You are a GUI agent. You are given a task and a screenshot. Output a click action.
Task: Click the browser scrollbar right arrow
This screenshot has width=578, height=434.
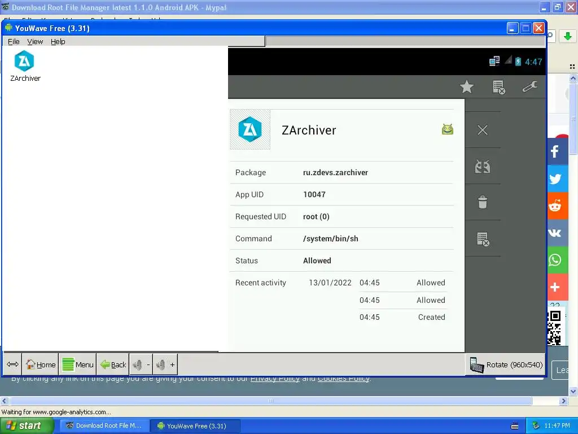(x=563, y=401)
